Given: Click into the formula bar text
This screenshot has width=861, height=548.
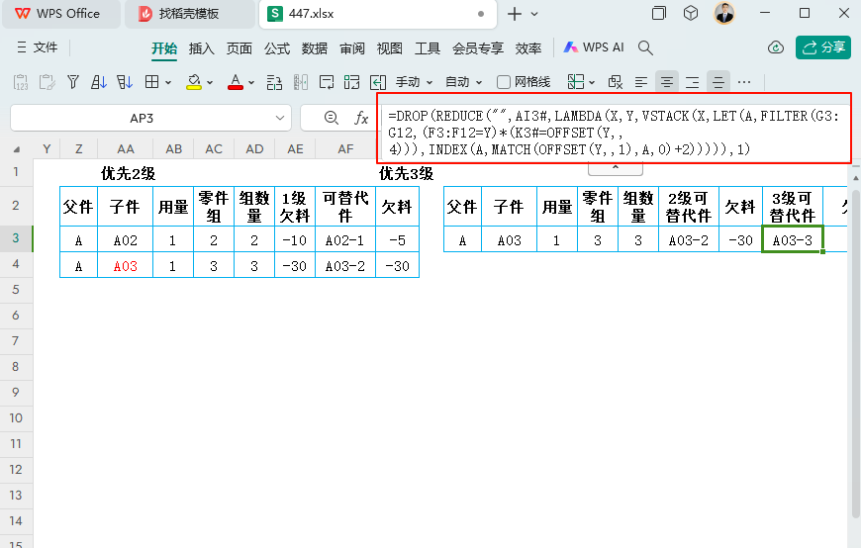Looking at the screenshot, I should pos(614,133).
